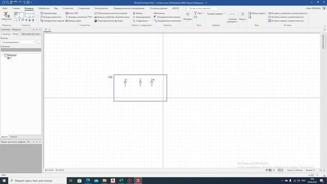Open the notification center icon
327x184 pixels.
[x=321, y=180]
